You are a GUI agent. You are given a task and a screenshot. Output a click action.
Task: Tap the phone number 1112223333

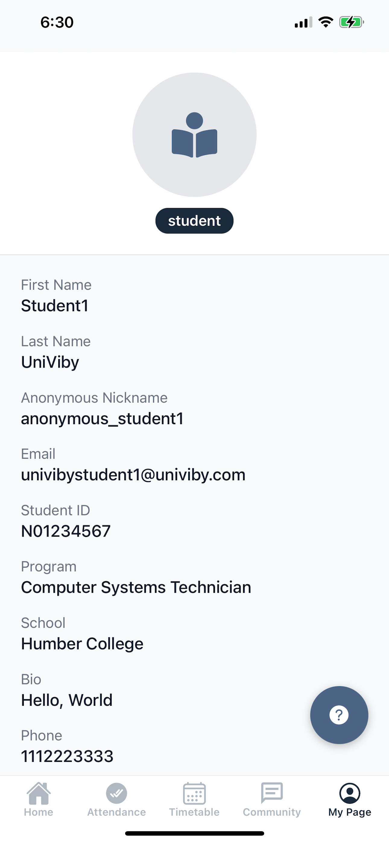[x=67, y=756]
